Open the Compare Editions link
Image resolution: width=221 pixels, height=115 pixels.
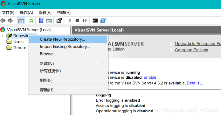(191, 50)
